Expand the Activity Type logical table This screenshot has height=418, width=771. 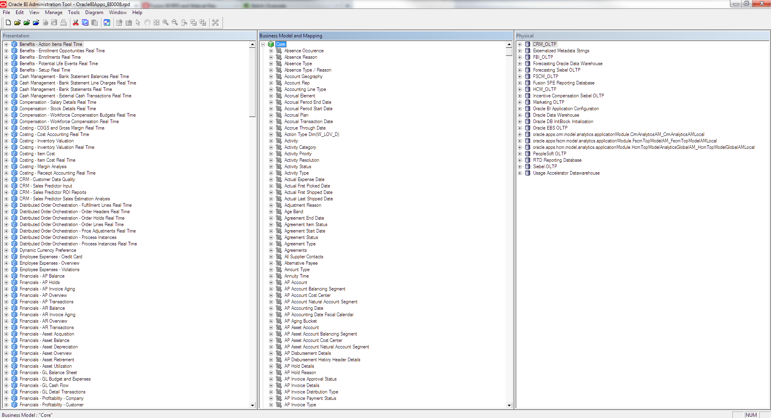pyautogui.click(x=271, y=173)
